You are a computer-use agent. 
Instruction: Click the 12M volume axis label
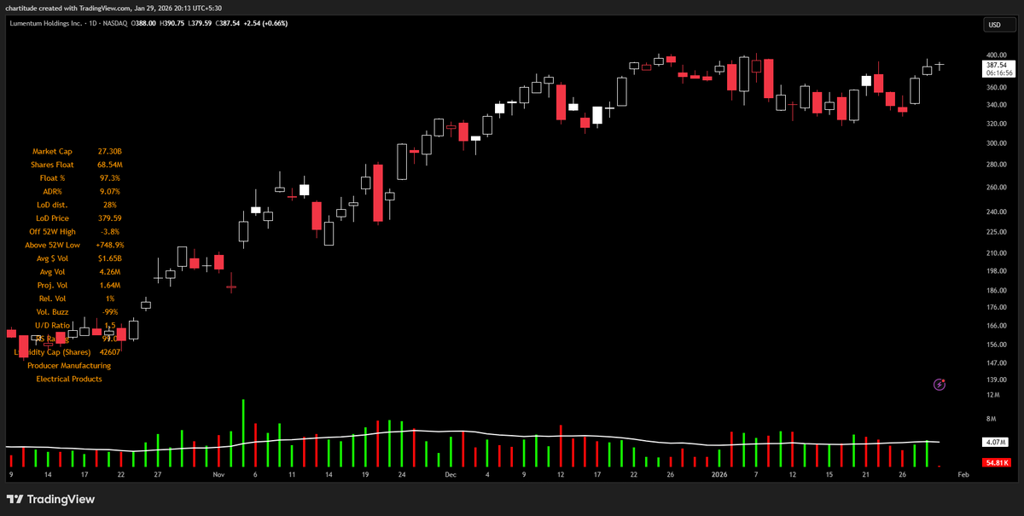tap(992, 395)
